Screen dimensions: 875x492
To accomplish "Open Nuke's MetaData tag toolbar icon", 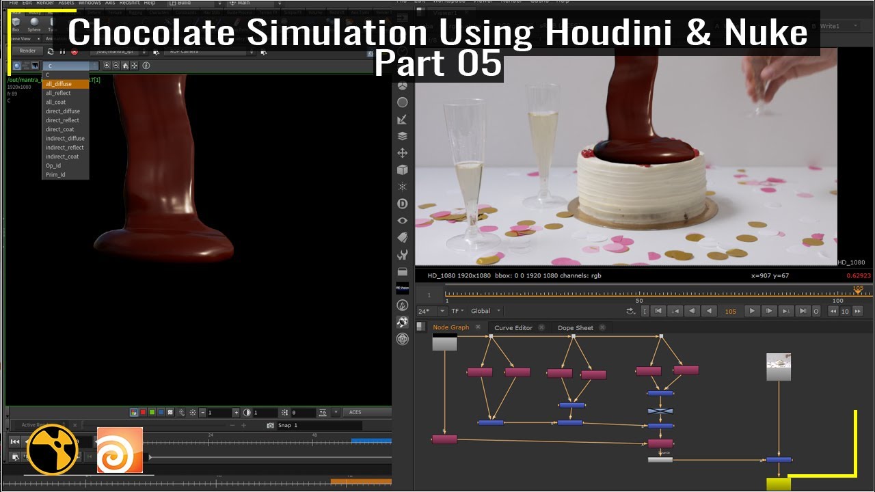I will pos(403,238).
